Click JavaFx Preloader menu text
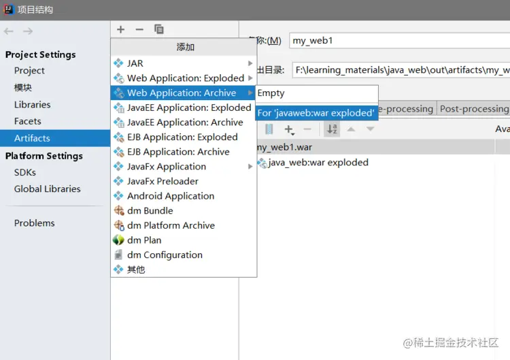The width and height of the screenshot is (510, 360). coord(163,181)
